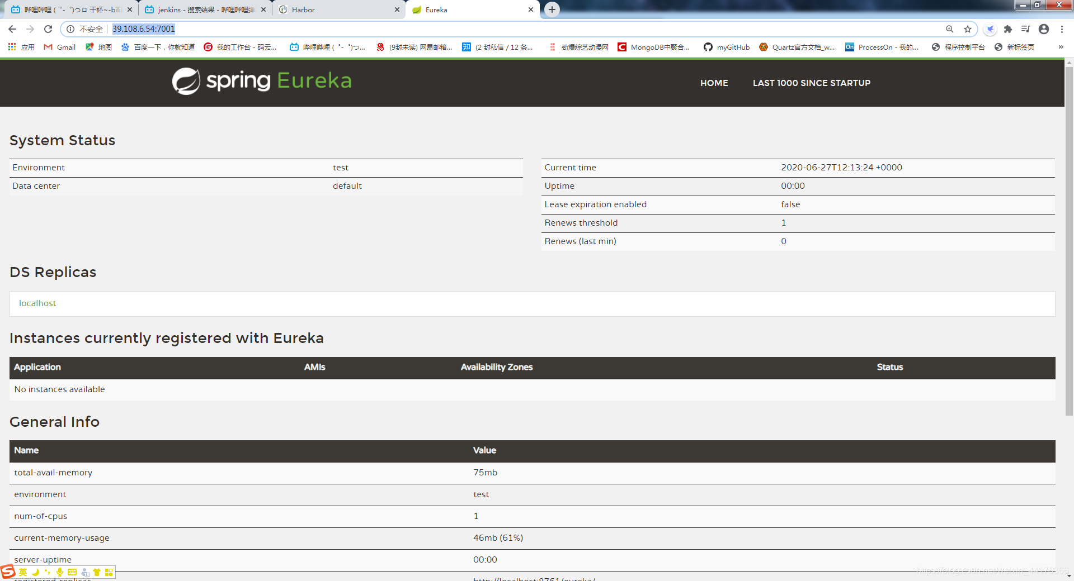Open the Baidu bookmark
This screenshot has width=1074, height=581.
tap(158, 47)
